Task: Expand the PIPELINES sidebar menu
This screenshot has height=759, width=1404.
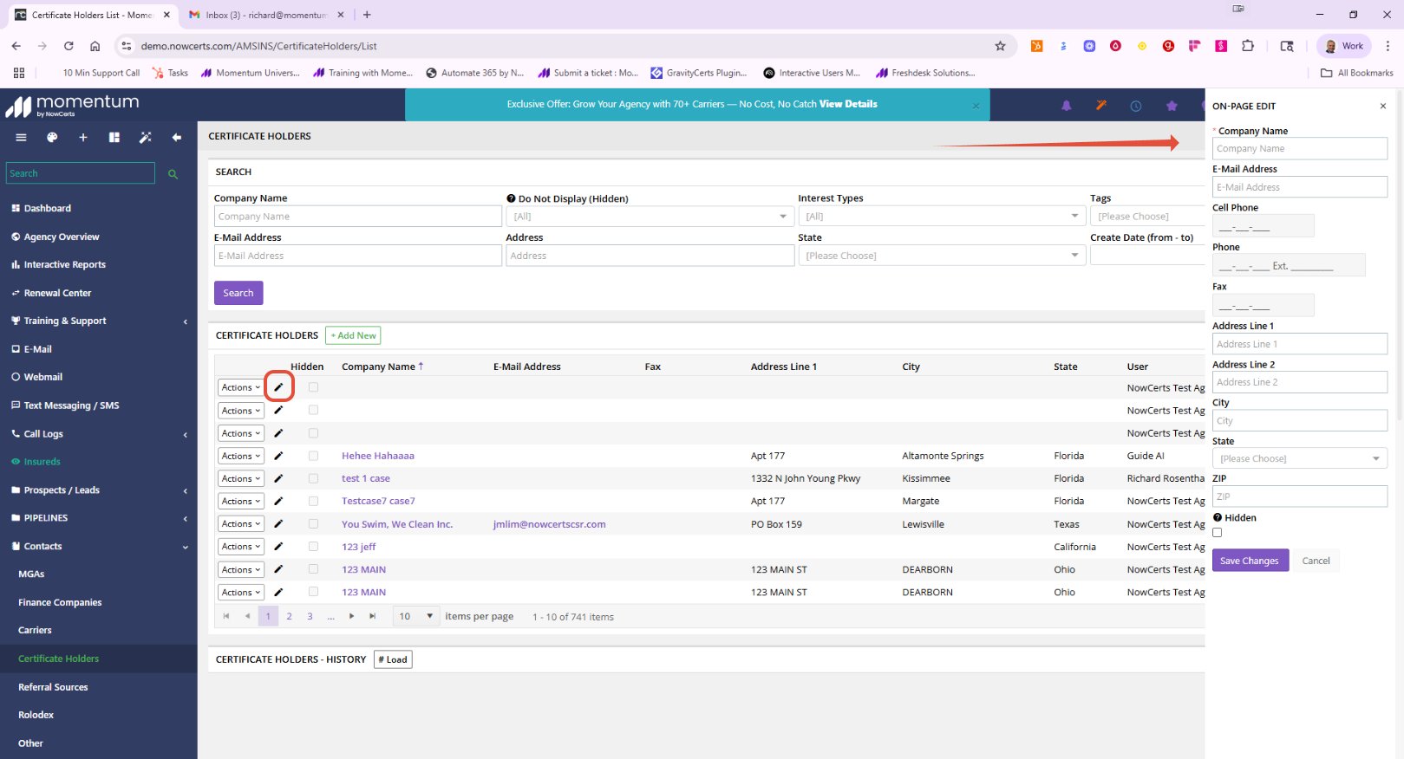Action: pyautogui.click(x=99, y=518)
